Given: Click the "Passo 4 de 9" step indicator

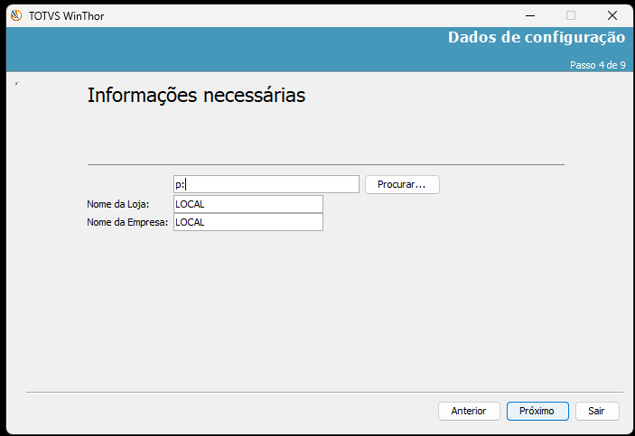Looking at the screenshot, I should (597, 65).
